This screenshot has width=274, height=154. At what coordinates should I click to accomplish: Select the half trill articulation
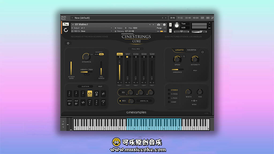coord(76,102)
